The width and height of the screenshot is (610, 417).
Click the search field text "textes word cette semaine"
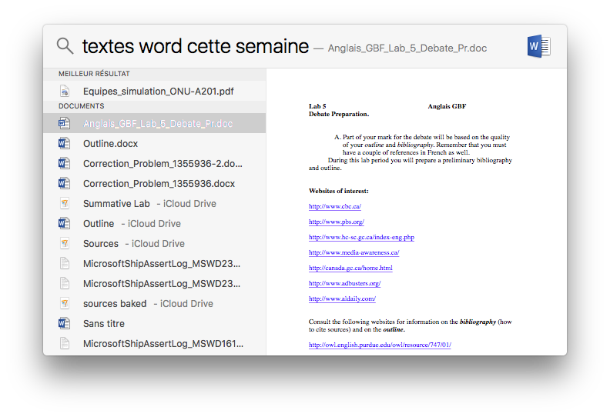196,46
